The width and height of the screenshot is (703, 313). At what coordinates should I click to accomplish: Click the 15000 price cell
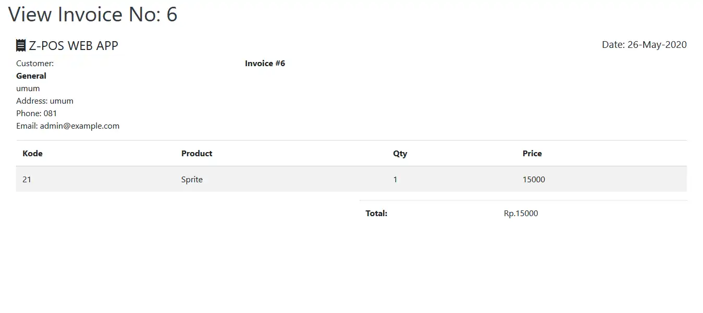[x=534, y=180]
